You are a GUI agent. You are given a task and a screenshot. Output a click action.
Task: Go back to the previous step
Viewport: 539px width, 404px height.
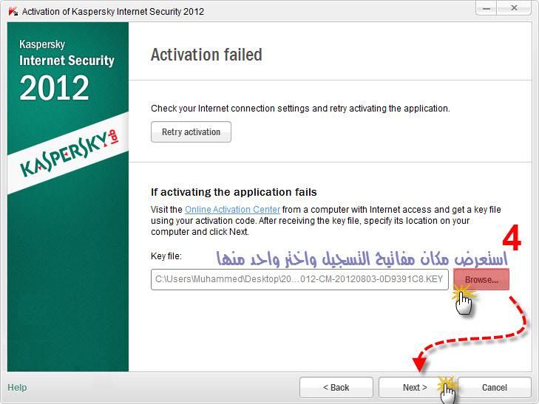(x=336, y=388)
